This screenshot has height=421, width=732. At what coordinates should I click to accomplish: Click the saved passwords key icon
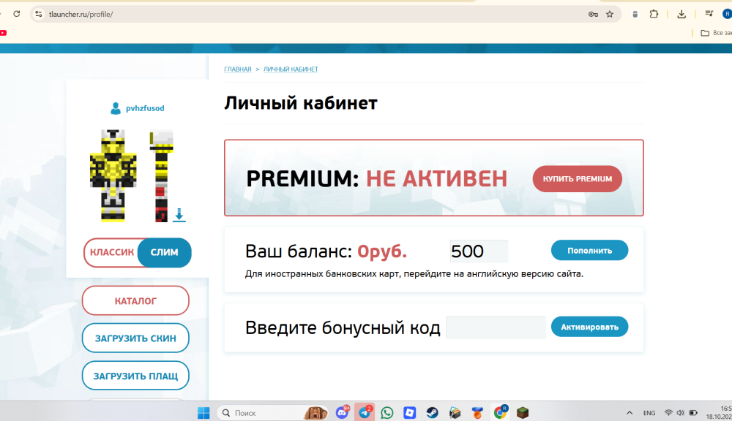[x=593, y=15]
